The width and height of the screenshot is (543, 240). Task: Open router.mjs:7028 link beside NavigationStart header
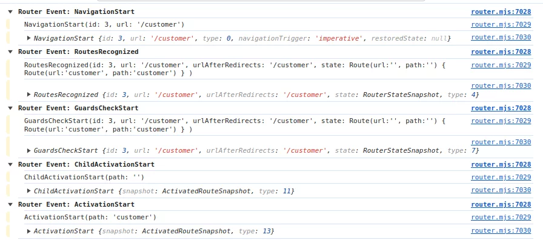[x=501, y=12]
